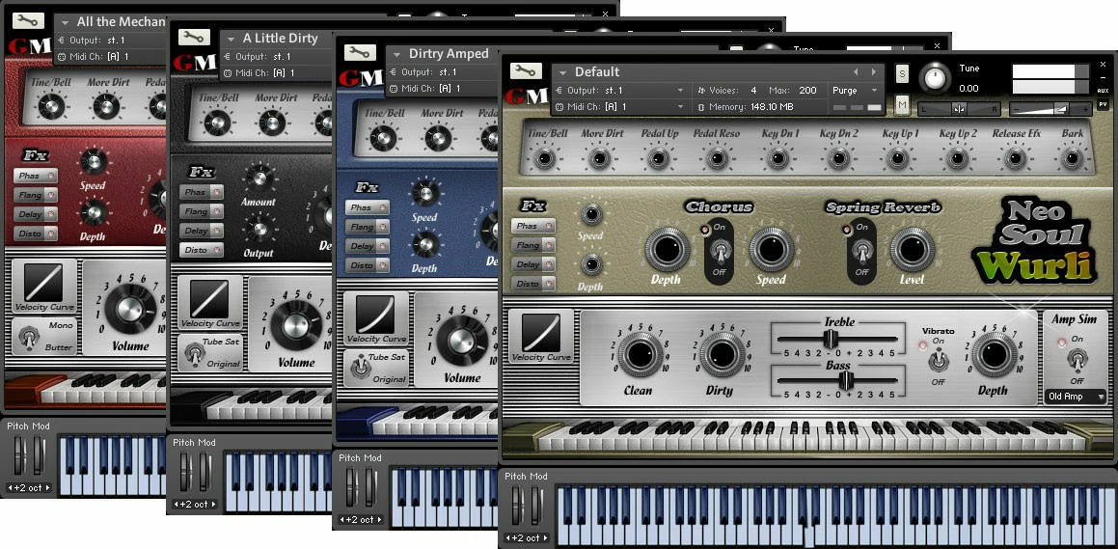This screenshot has height=549, width=1118.
Task: Click the Flang button in Dirtry Amped window
Action: point(368,228)
